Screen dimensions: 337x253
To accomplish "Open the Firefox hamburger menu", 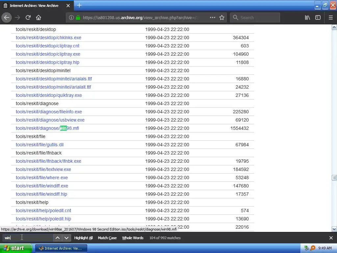I will click(331, 18).
